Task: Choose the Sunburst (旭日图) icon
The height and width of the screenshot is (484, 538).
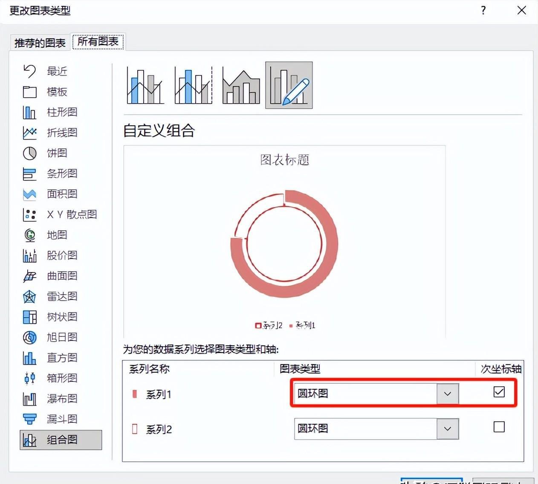Action: (29, 337)
